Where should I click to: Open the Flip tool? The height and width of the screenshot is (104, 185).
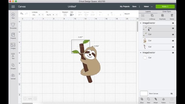[93, 15]
